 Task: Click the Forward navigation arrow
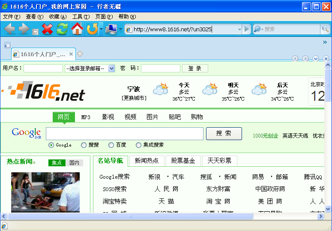(24, 29)
